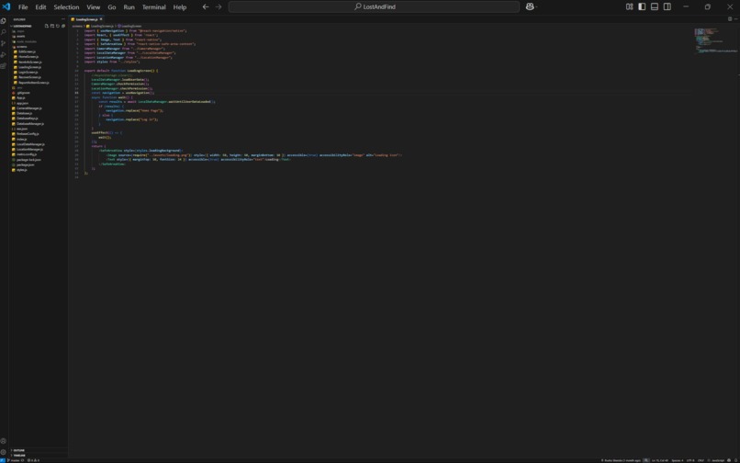740x463 pixels.
Task: Collapse the LOSTANDFIND root folder
Action: (x=22, y=26)
